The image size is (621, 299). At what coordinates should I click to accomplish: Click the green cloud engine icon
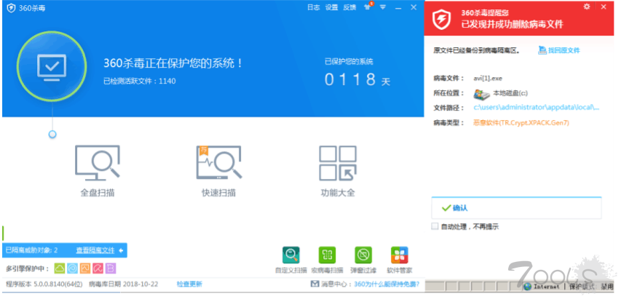click(60, 268)
